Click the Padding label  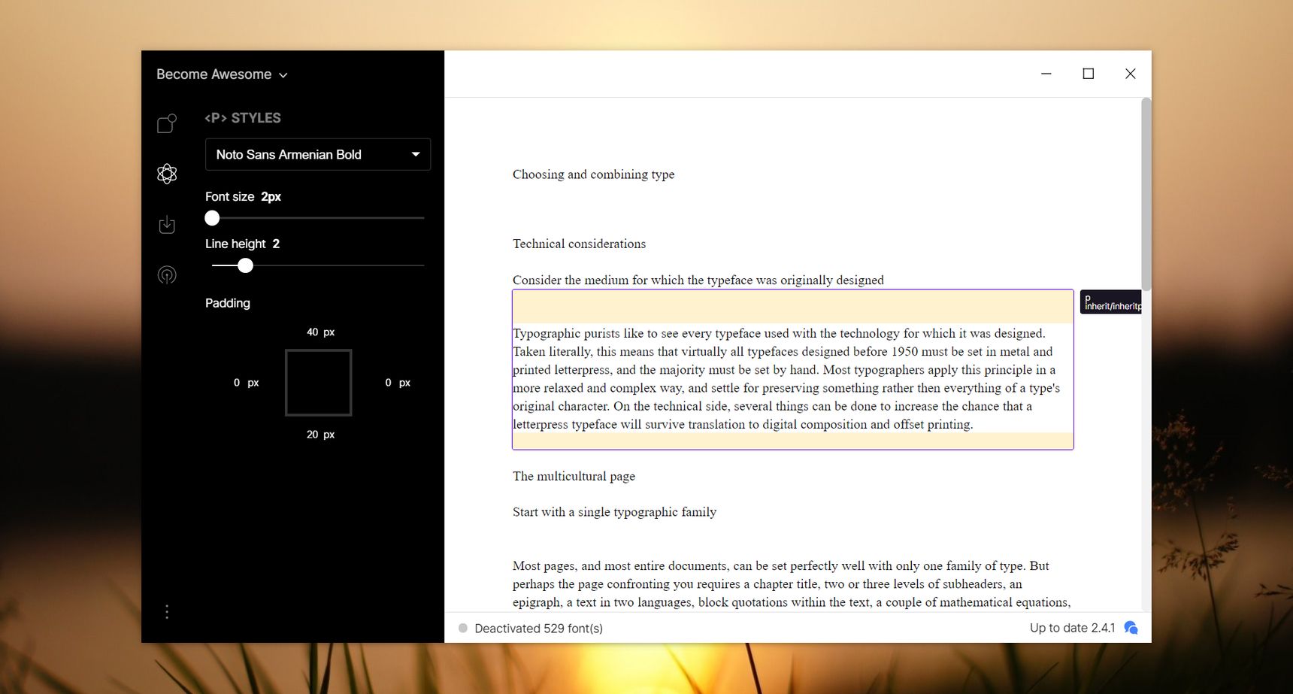(228, 303)
